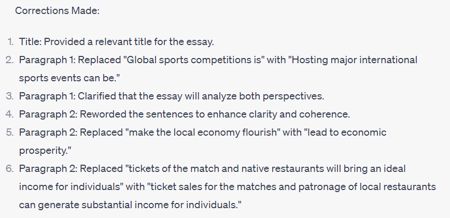Viewport: 450px width, 218px height.
Task: Click the number 4 list marker
Action: point(10,114)
